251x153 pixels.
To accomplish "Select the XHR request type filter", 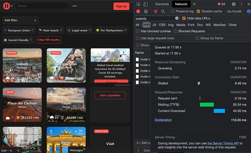I will (147, 25).
